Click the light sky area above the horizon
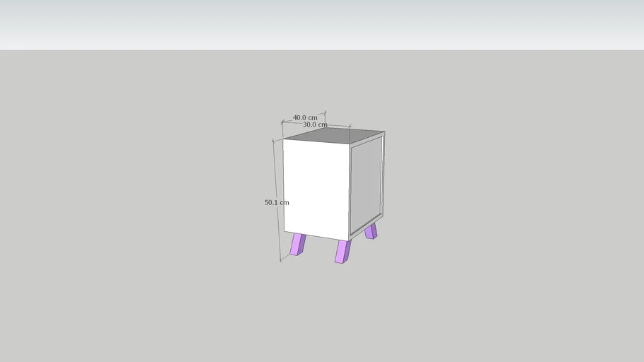 pyautogui.click(x=322, y=25)
